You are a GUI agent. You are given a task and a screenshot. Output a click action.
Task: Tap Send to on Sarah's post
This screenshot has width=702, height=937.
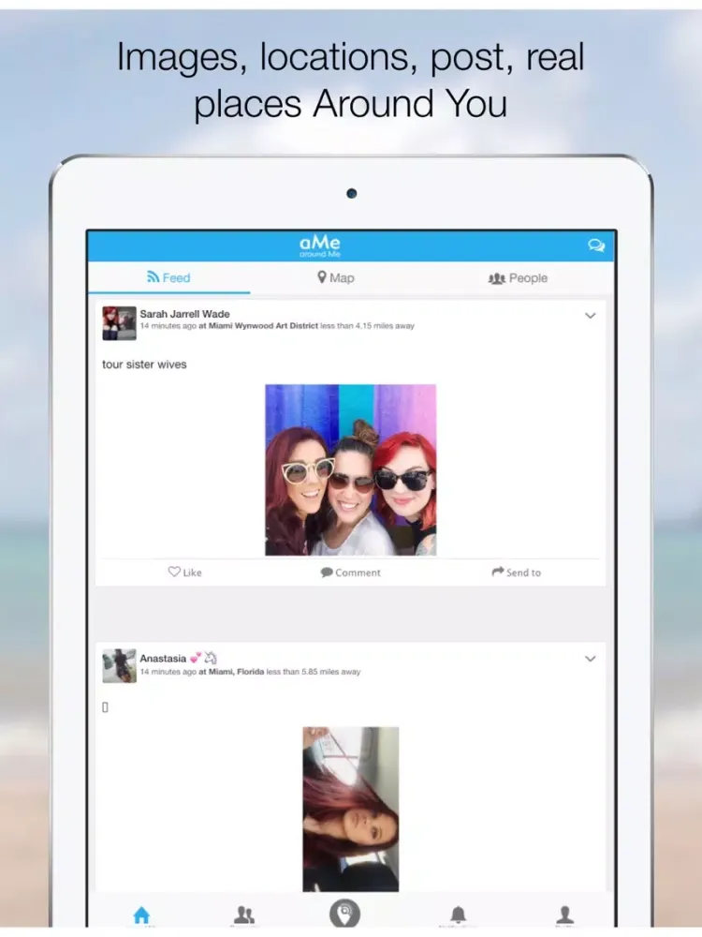click(x=517, y=572)
